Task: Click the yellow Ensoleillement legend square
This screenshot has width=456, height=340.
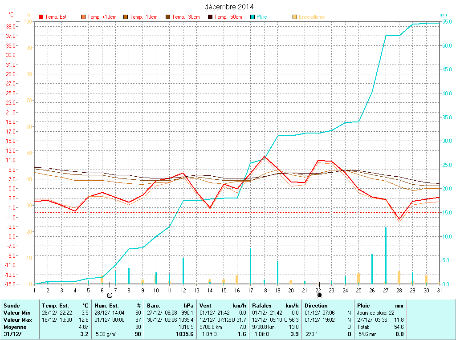Action: click(x=295, y=17)
